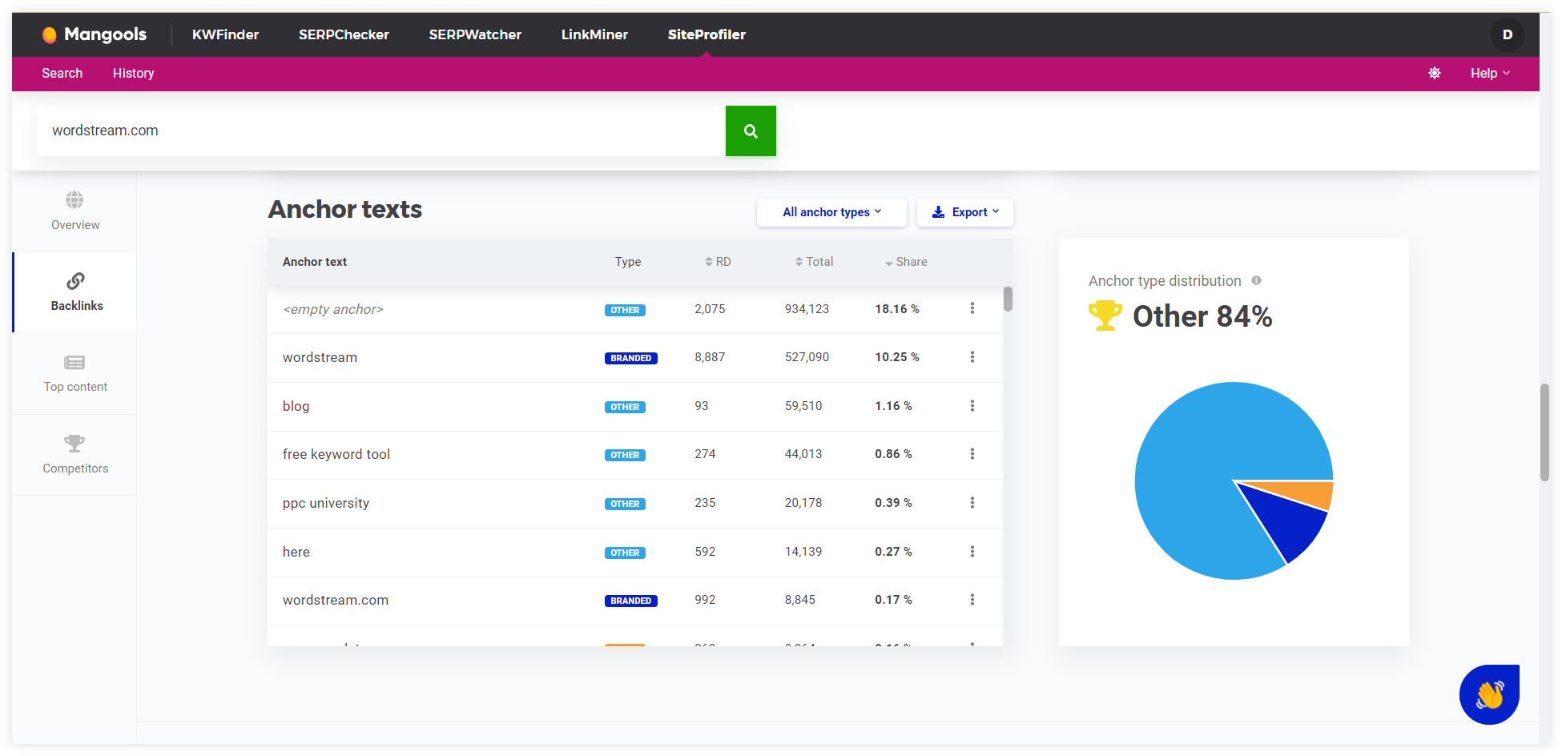Expand All anchor types filter
1562x756 pixels.
[x=831, y=212]
